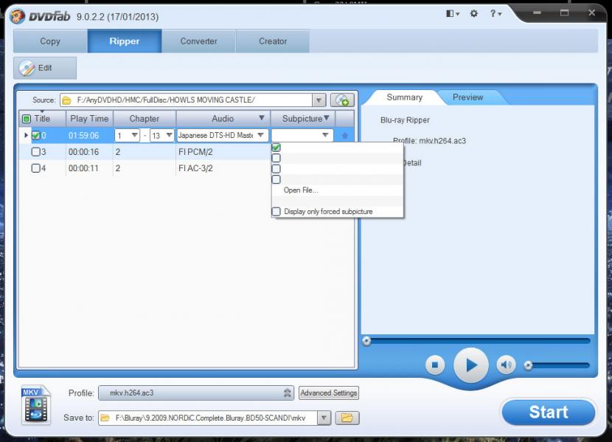Switch to the Copy tab

[x=50, y=41]
